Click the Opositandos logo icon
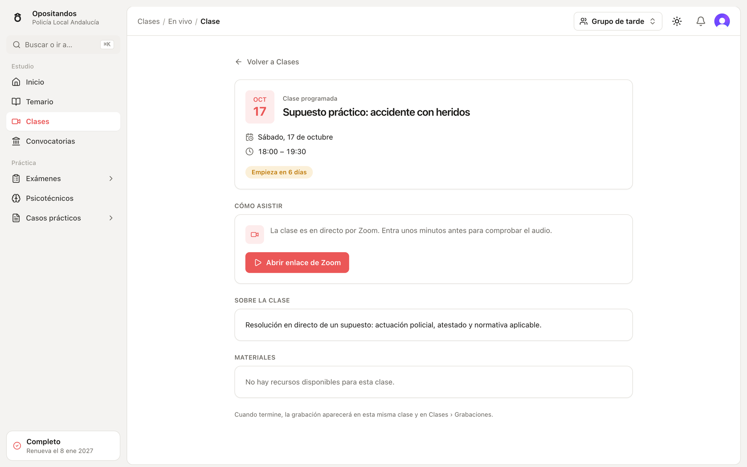Viewport: 747px width, 467px height. click(x=18, y=18)
